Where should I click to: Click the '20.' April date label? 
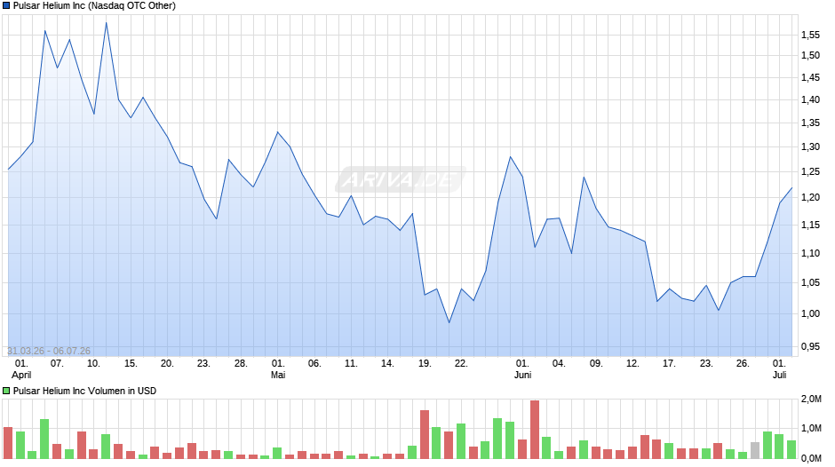click(x=167, y=364)
